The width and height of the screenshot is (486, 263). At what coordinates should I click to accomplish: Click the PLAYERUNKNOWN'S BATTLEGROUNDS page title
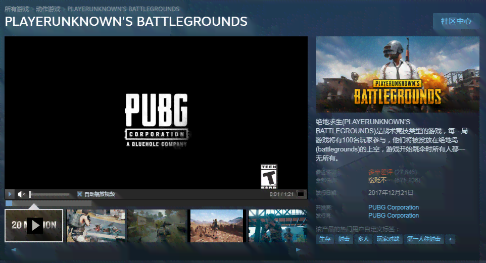pyautogui.click(x=126, y=21)
